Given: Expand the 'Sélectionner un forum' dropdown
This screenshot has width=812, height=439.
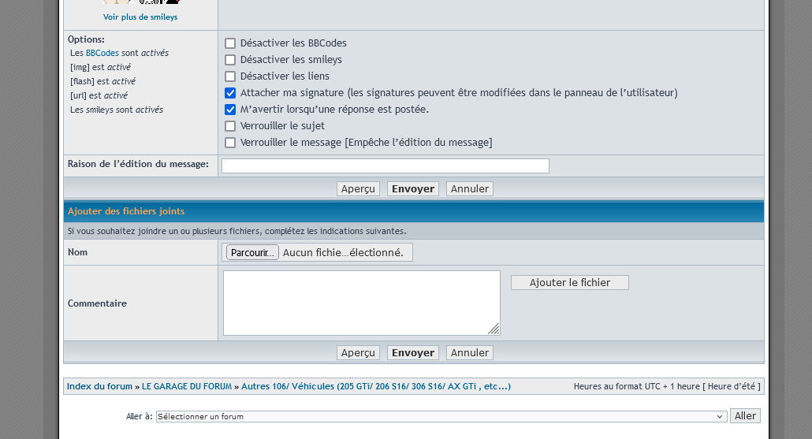Looking at the screenshot, I should [x=441, y=416].
